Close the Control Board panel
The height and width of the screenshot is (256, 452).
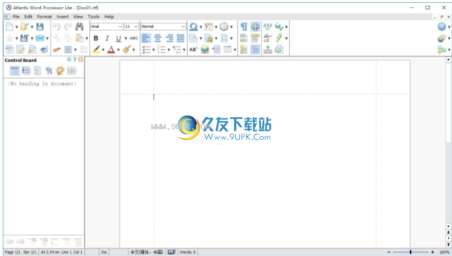coord(81,59)
